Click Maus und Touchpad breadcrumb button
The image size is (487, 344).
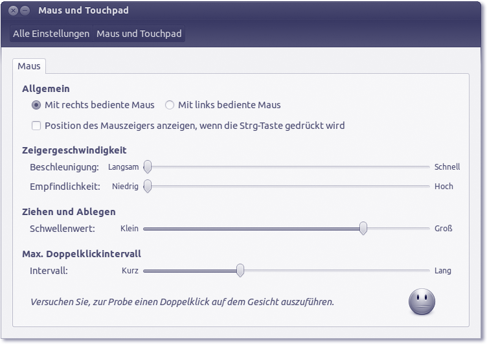pyautogui.click(x=139, y=34)
